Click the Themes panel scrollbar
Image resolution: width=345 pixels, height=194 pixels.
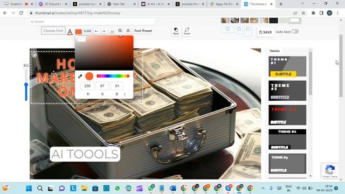click(310, 73)
